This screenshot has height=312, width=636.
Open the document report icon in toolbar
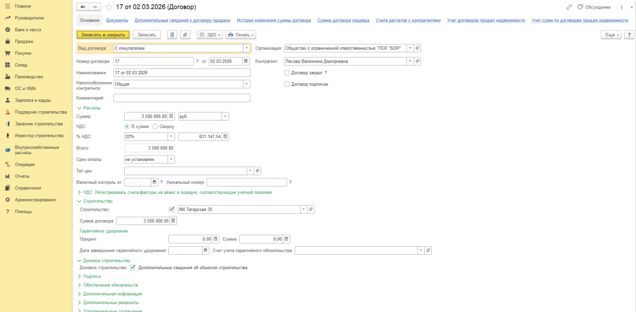(x=172, y=35)
